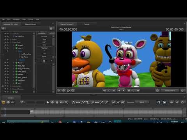The height and width of the screenshot is (140, 187).
Task: Select rootTransform under cloud1
Action: (26, 54)
